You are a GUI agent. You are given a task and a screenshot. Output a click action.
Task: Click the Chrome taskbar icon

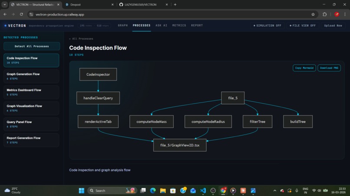pyautogui.click(x=223, y=191)
